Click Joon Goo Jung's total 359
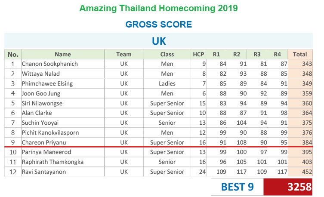The width and height of the screenshot is (324, 197). coord(300,93)
